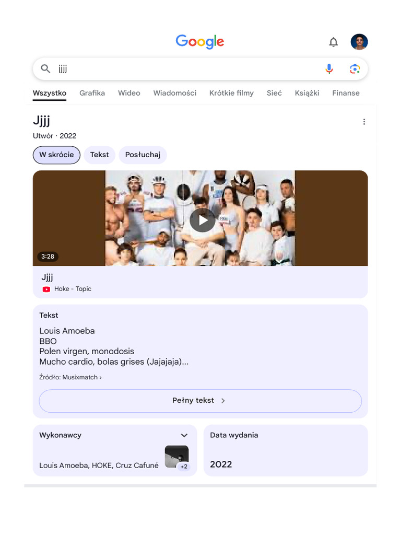Open the Wiadomości tab
The height and width of the screenshot is (535, 401).
174,93
